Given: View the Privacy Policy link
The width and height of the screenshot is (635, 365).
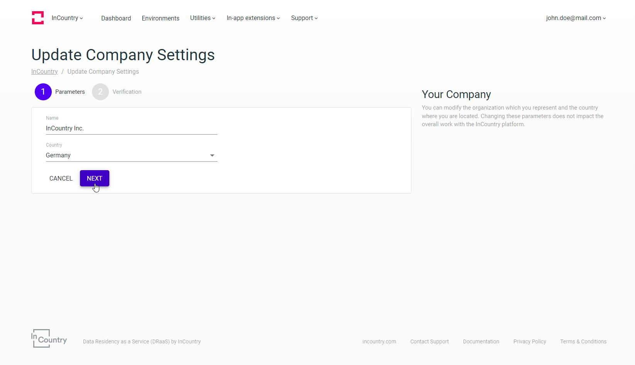Looking at the screenshot, I should [530, 341].
